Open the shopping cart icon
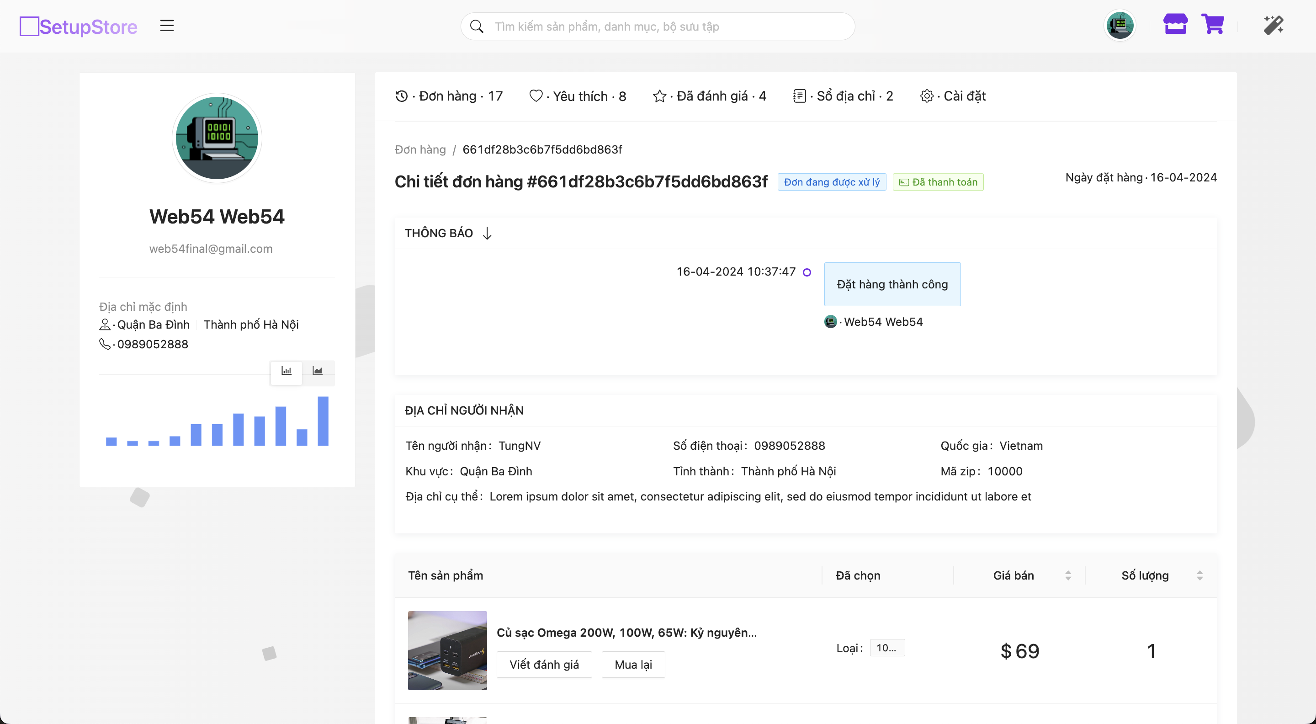The width and height of the screenshot is (1316, 724). pyautogui.click(x=1213, y=25)
